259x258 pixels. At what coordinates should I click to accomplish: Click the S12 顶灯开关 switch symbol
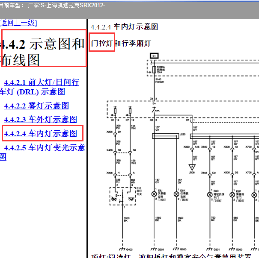122,196
